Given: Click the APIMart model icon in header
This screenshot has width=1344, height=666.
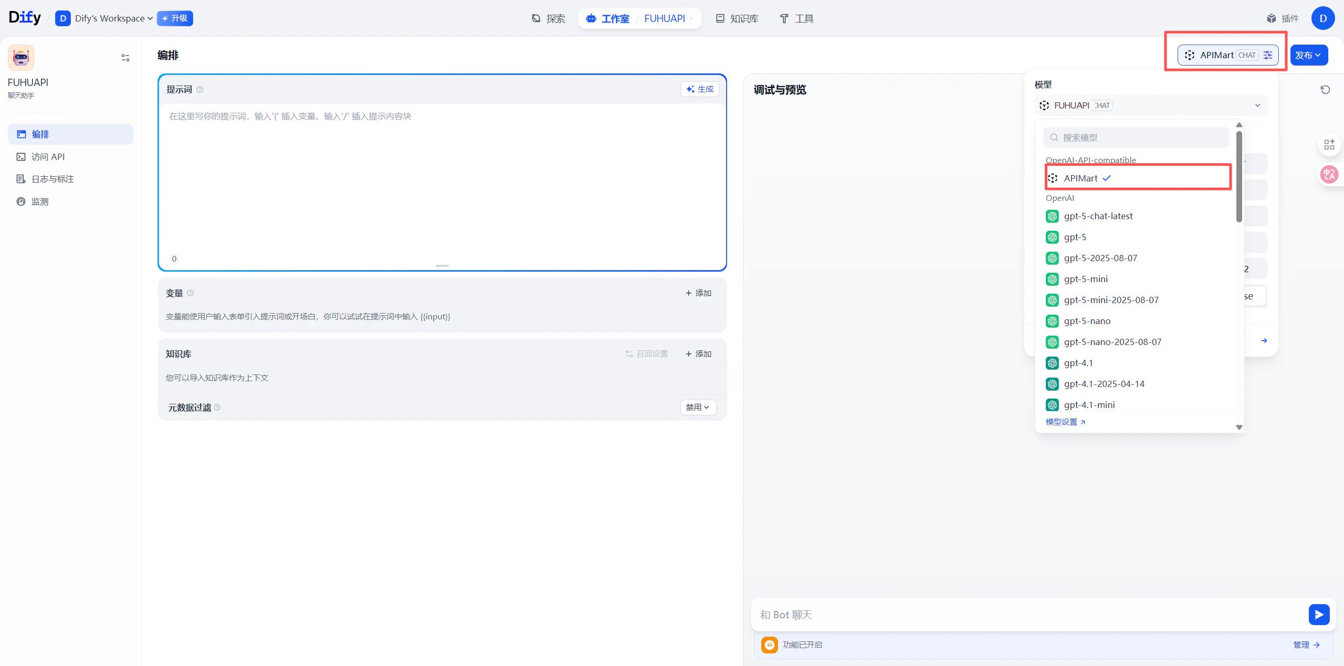Looking at the screenshot, I should pos(1190,55).
